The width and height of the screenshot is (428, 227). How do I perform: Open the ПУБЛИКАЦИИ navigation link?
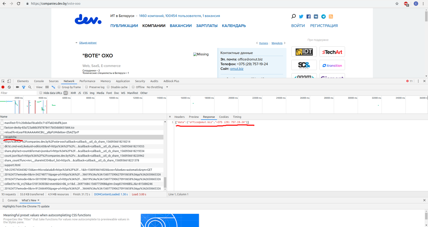(124, 26)
